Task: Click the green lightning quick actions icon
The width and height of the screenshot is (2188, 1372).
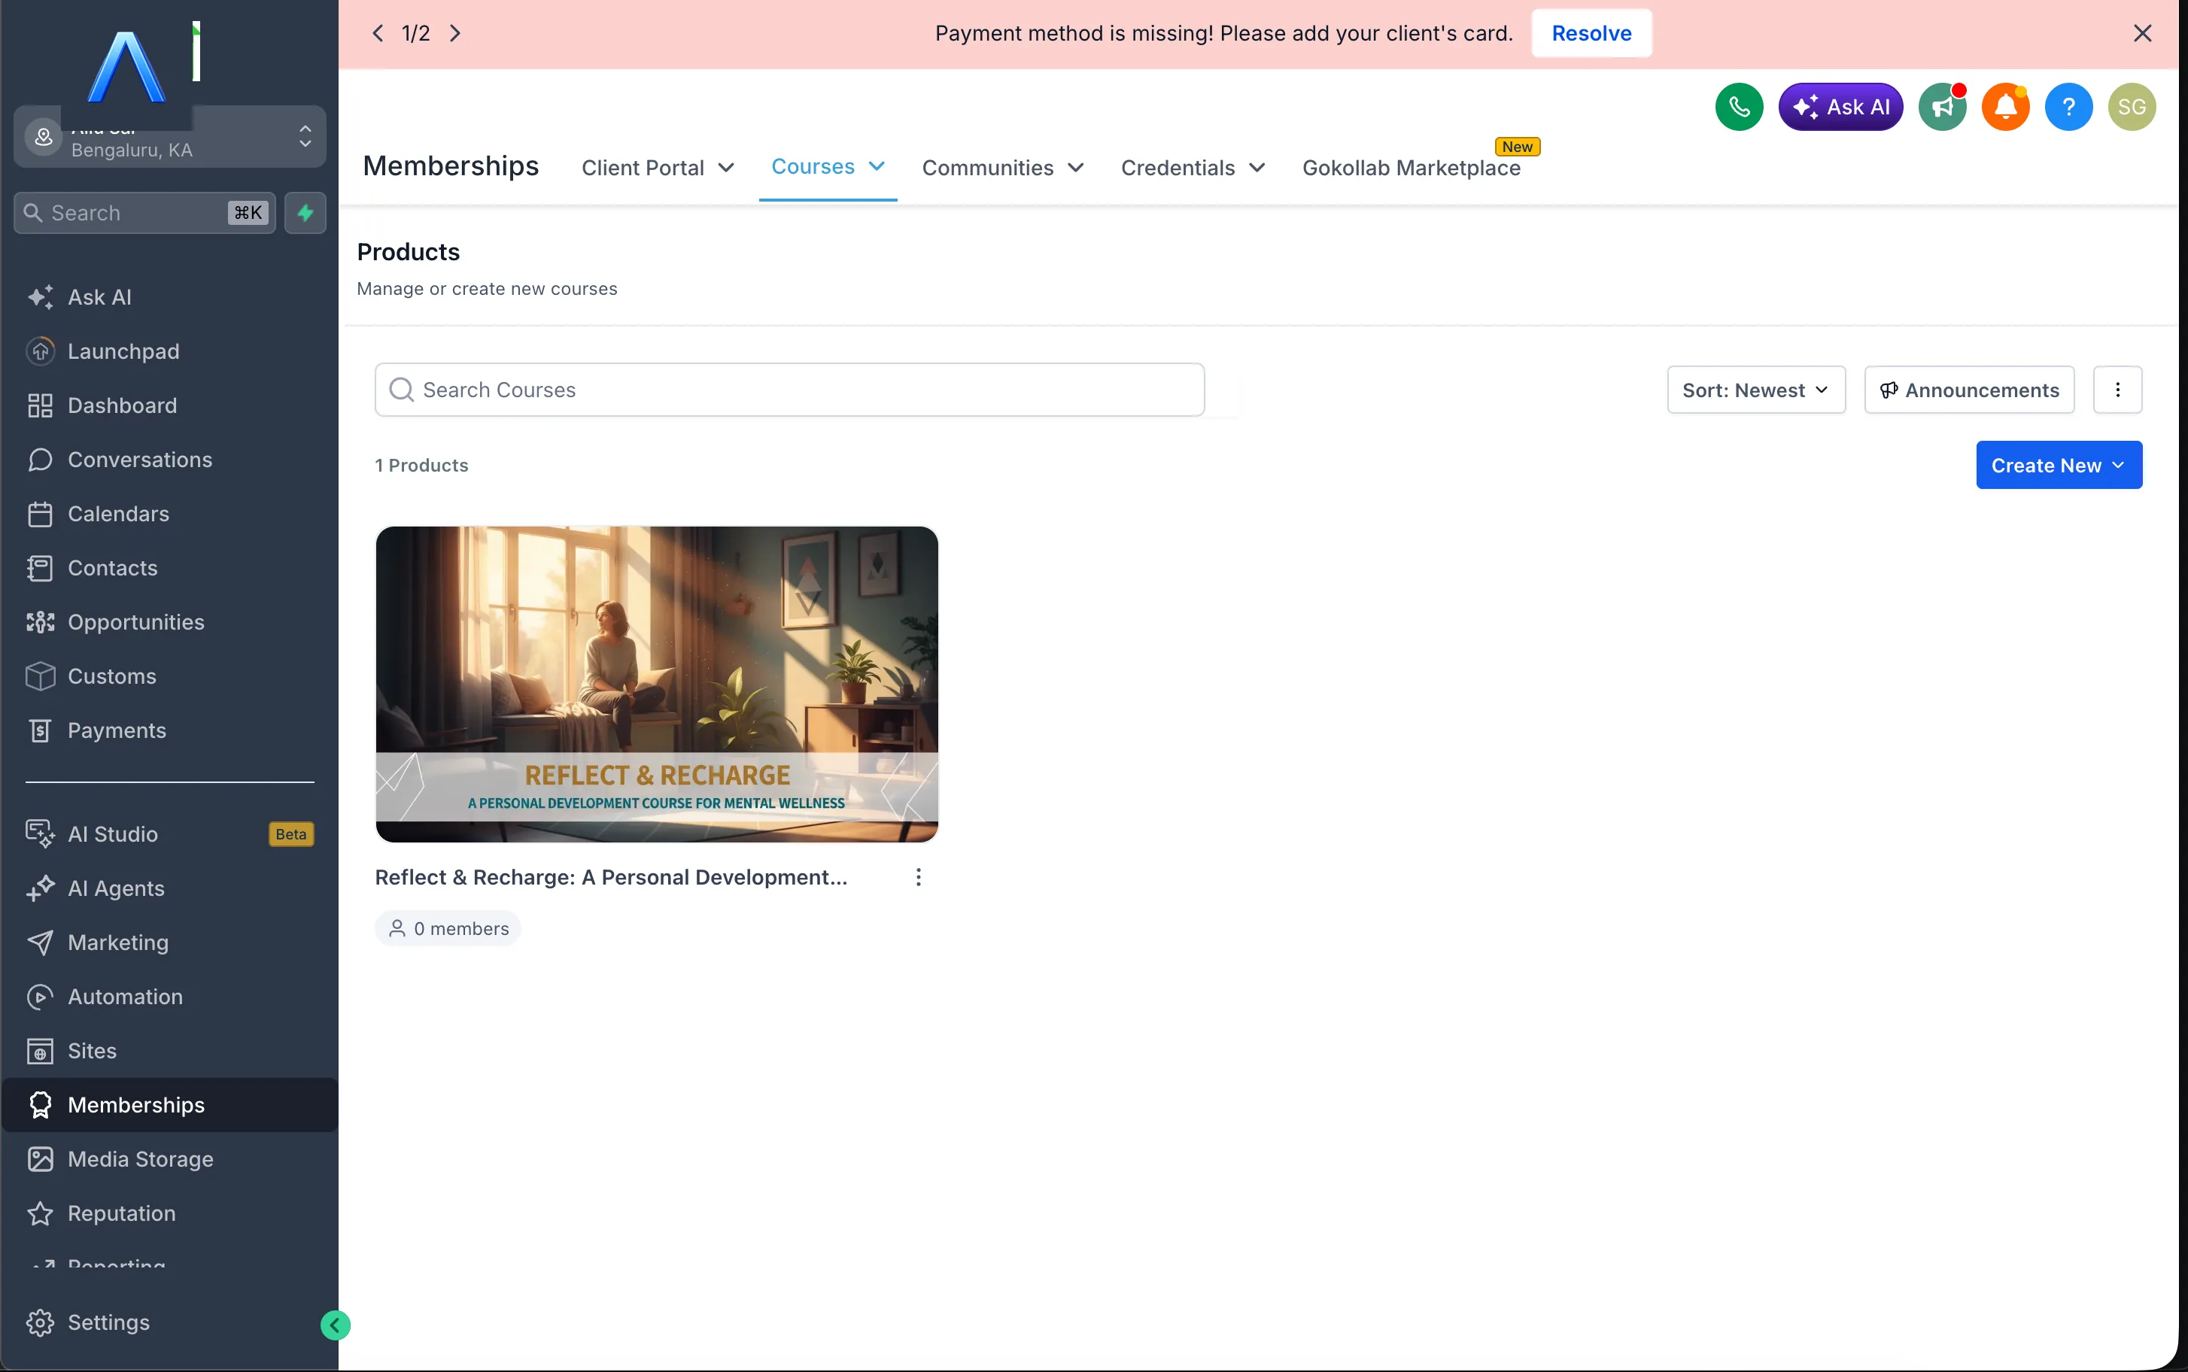Action: pos(305,212)
